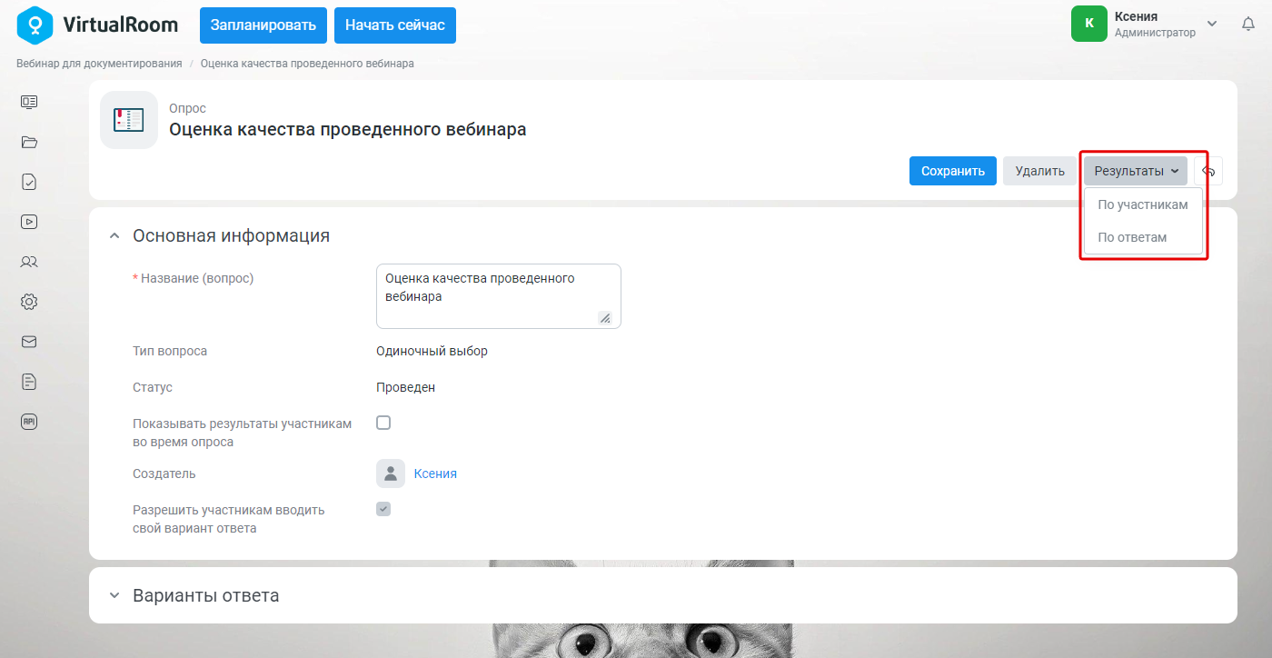Click the Удалить button
Screen dimensions: 1272x658
pyautogui.click(x=1040, y=171)
